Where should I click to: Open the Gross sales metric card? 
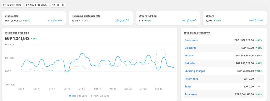[34, 18]
